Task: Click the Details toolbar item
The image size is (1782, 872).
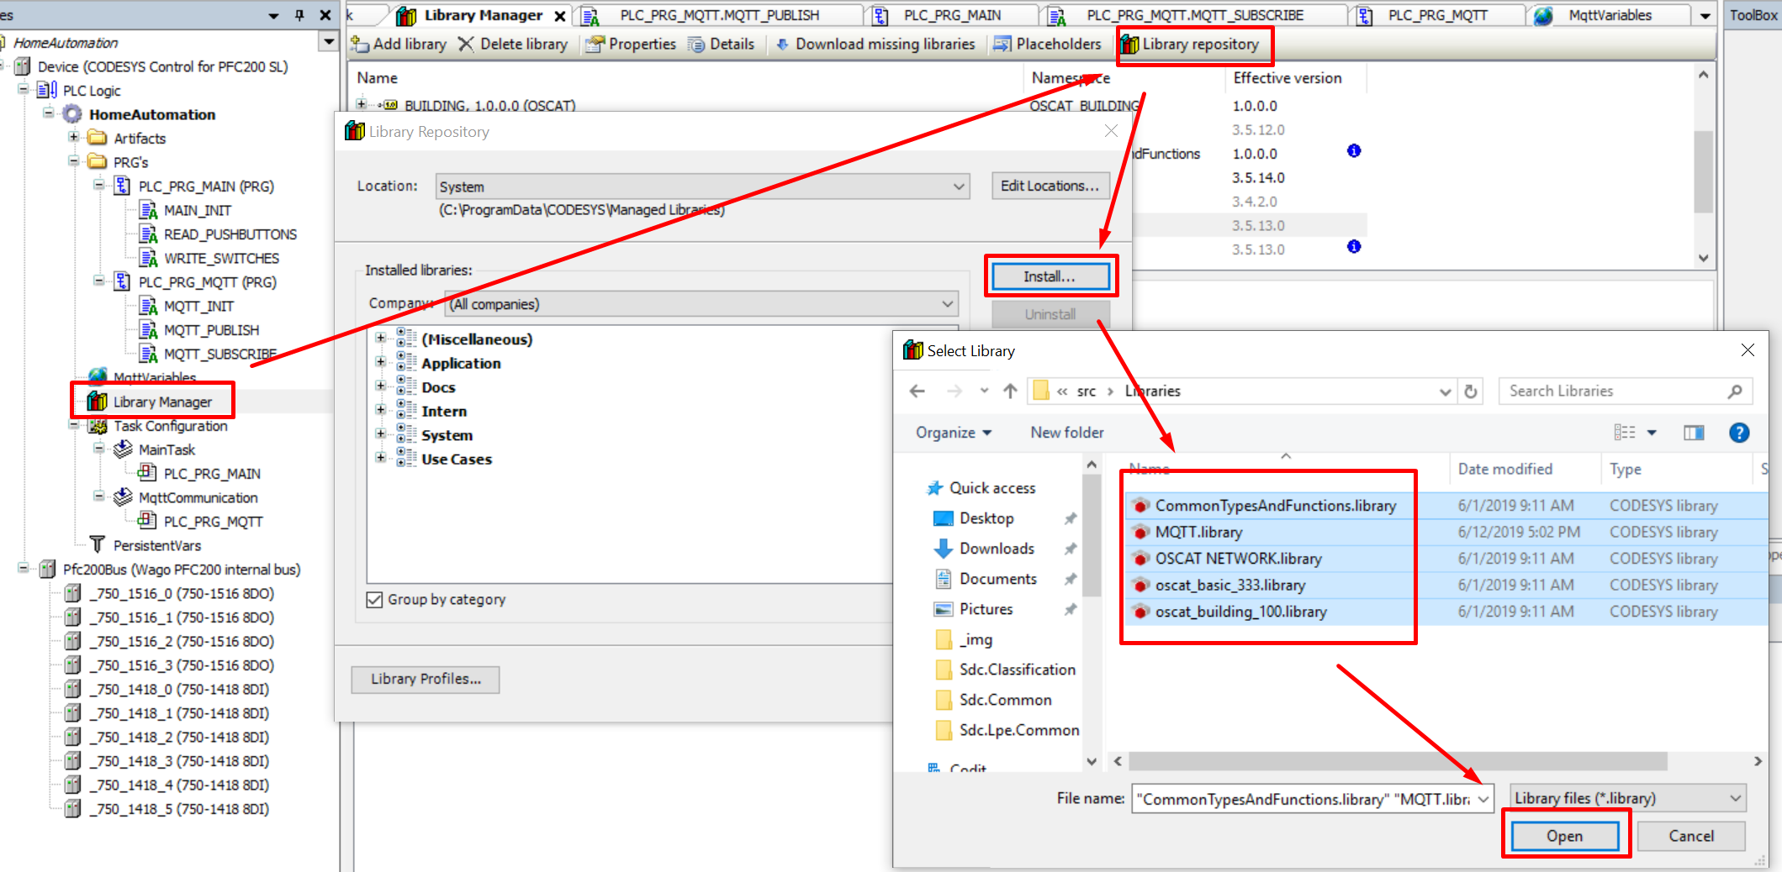Action: pyautogui.click(x=722, y=44)
